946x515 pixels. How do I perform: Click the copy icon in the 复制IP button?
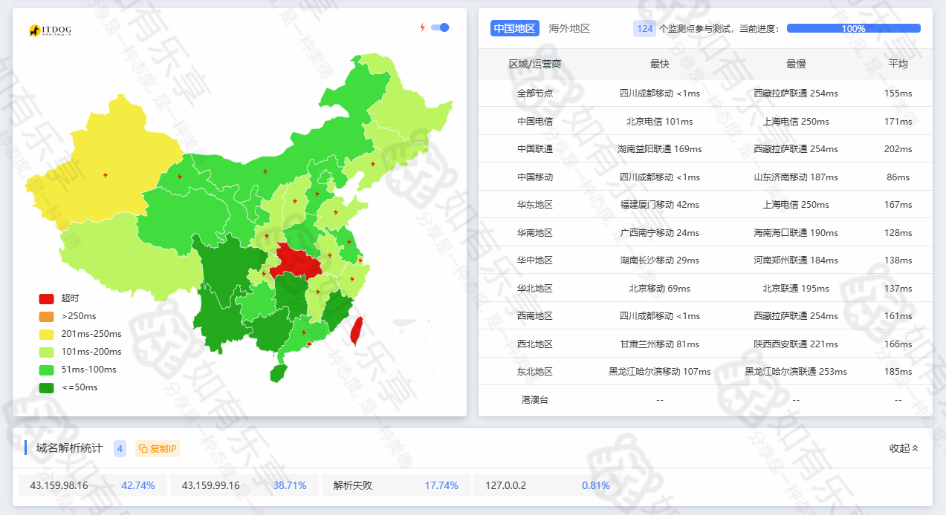coord(143,449)
